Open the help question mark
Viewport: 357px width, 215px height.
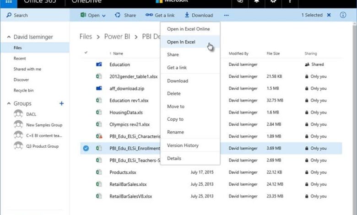pyautogui.click(x=290, y=1)
